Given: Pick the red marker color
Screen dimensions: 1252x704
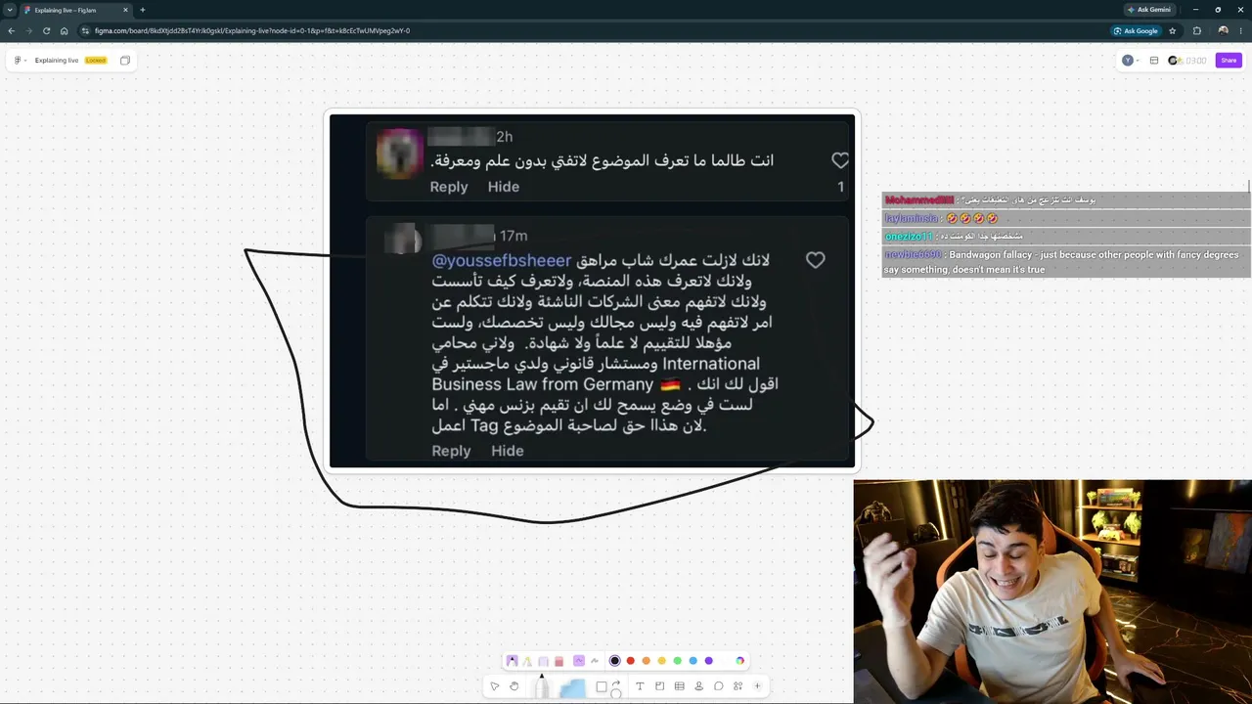Looking at the screenshot, I should [x=631, y=661].
